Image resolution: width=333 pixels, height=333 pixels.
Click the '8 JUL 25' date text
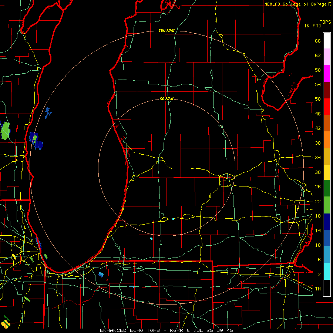click(x=201, y=330)
